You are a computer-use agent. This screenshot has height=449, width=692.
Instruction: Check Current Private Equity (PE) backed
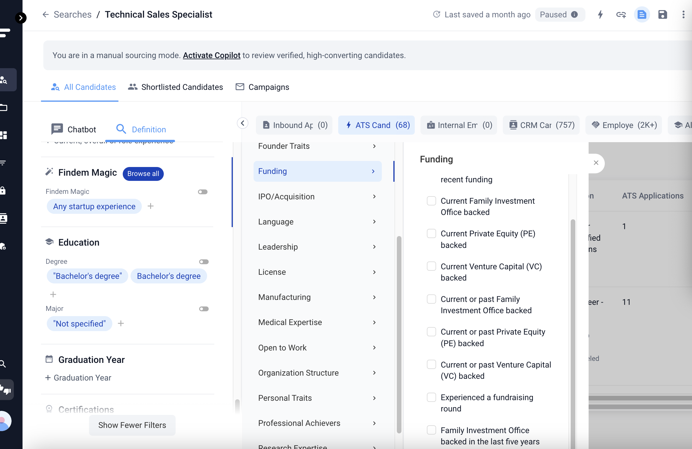(x=431, y=233)
